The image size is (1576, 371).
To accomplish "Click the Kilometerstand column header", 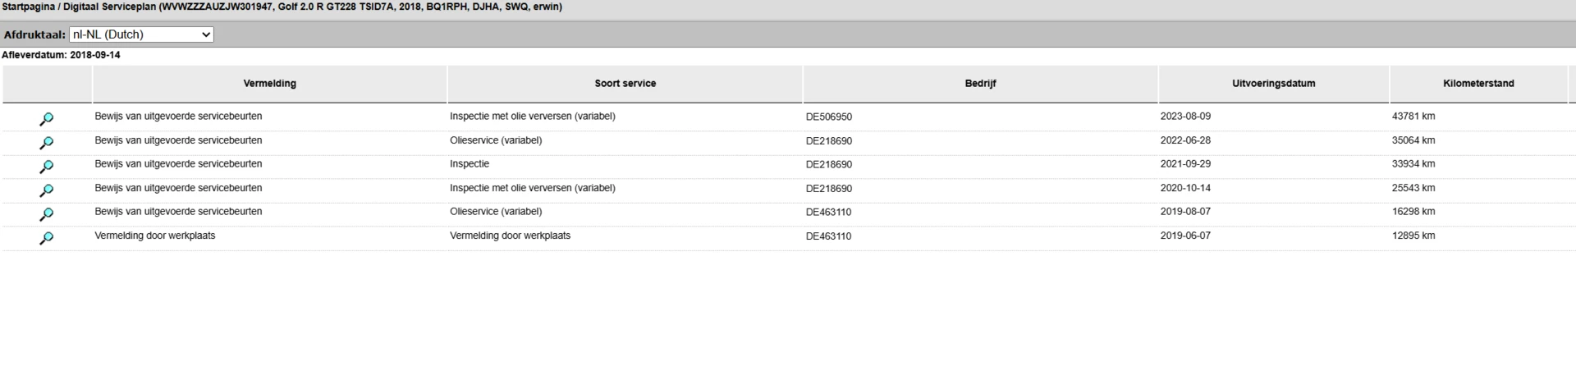I will tap(1479, 84).
